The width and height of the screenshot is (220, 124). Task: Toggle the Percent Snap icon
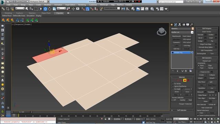tap(92, 9)
